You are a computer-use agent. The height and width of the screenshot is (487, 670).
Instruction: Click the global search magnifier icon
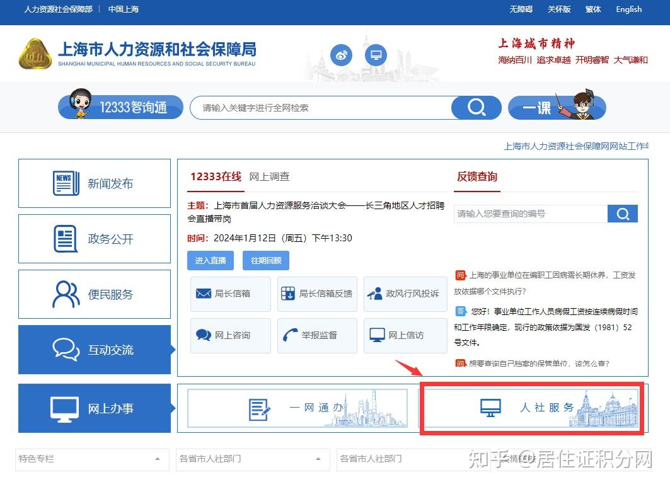click(476, 107)
